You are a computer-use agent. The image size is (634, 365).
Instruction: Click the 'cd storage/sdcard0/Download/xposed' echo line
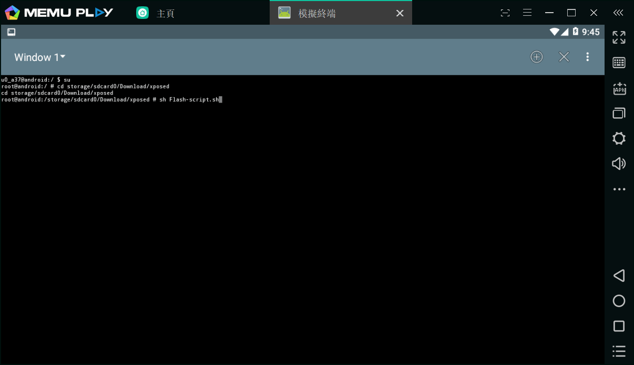click(57, 93)
